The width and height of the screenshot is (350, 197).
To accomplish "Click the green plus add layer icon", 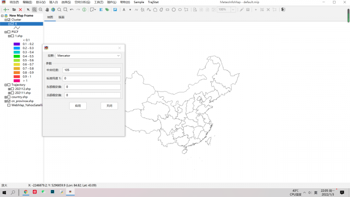I will pyautogui.click(x=5, y=9).
